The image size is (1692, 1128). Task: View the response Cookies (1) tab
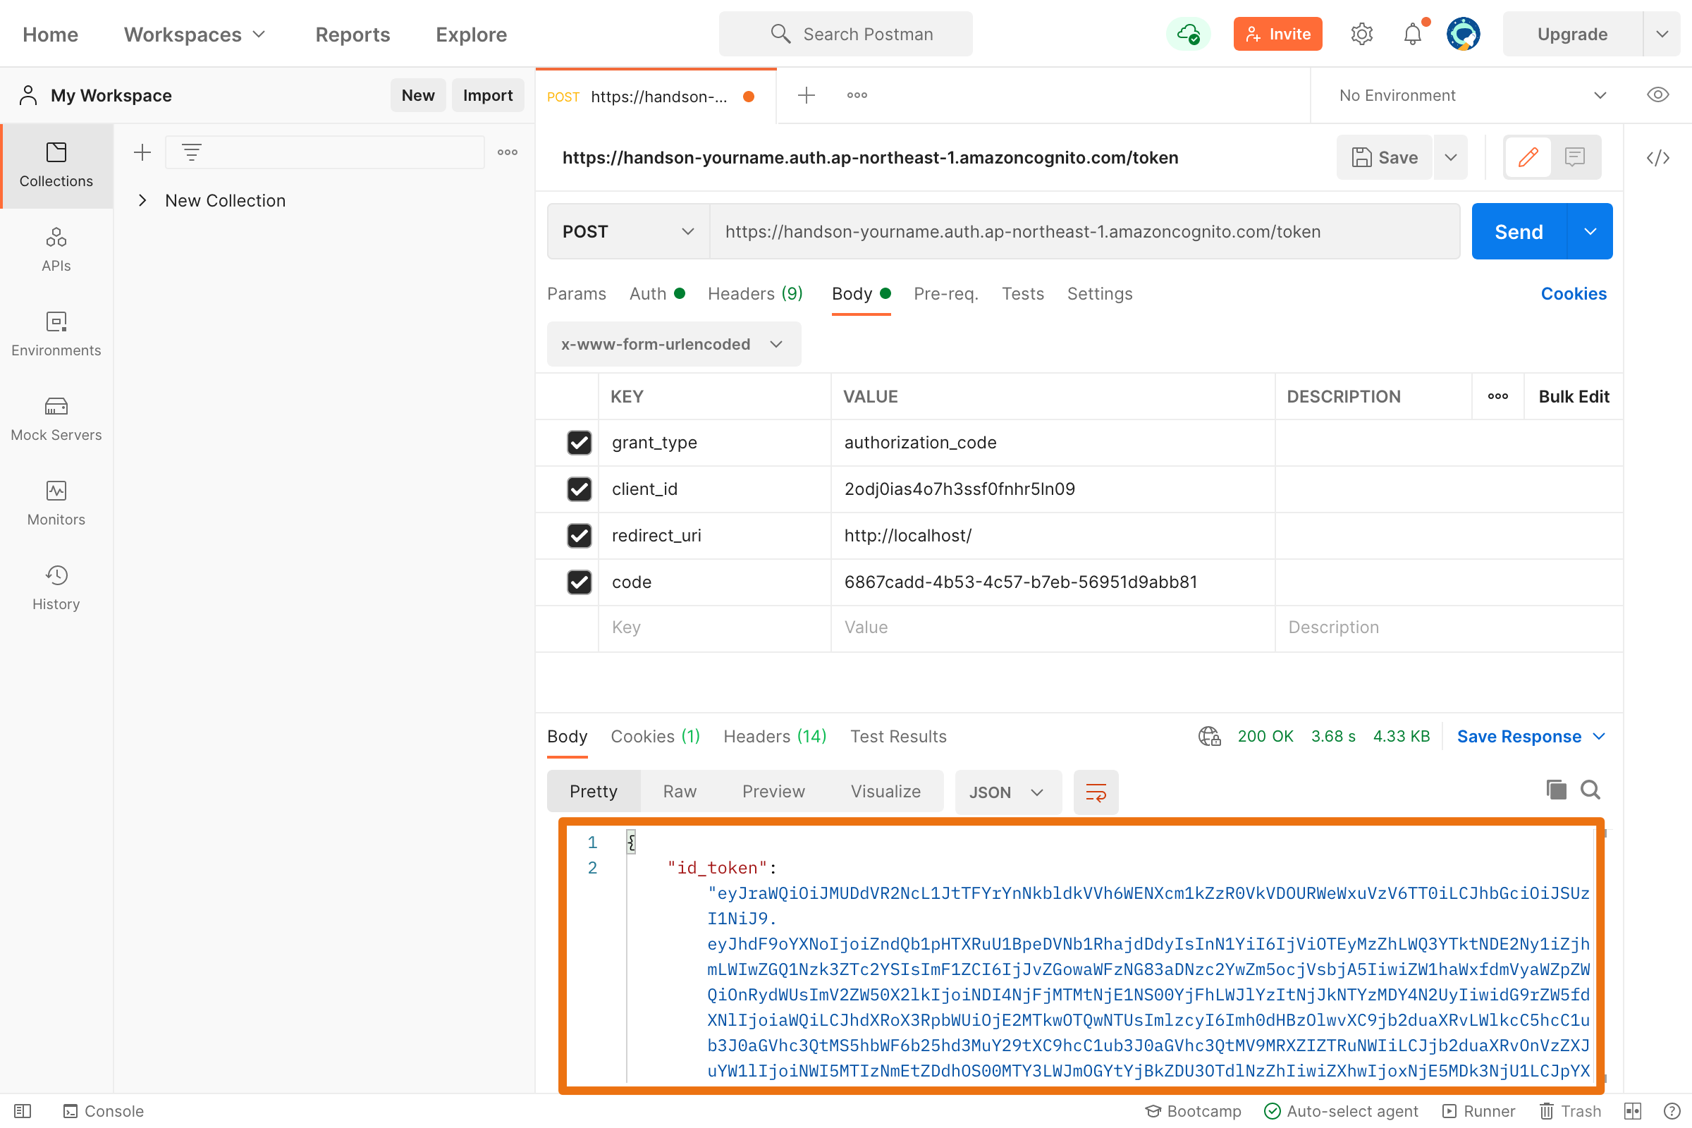pyautogui.click(x=655, y=736)
